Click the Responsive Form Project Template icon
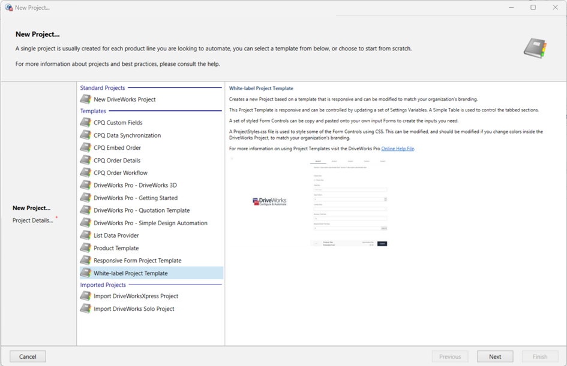 [x=86, y=261]
